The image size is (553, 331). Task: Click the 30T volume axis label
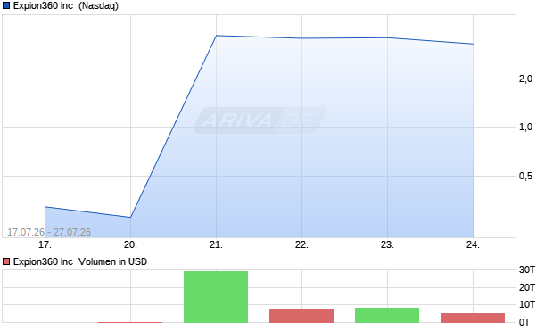click(x=527, y=270)
